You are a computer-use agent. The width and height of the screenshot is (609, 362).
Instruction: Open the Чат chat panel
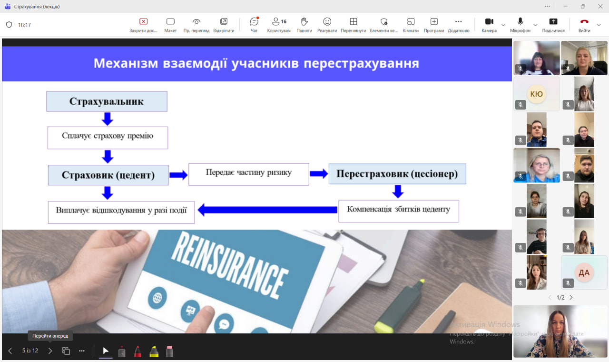tap(254, 24)
